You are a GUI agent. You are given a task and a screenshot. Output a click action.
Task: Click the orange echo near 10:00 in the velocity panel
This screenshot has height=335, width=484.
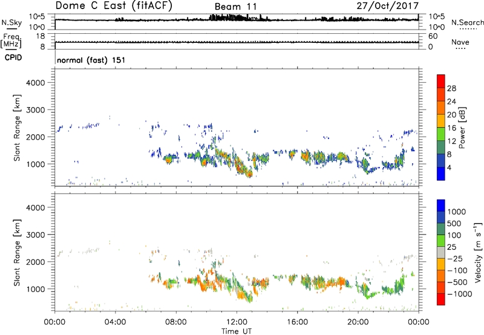[x=204, y=284]
